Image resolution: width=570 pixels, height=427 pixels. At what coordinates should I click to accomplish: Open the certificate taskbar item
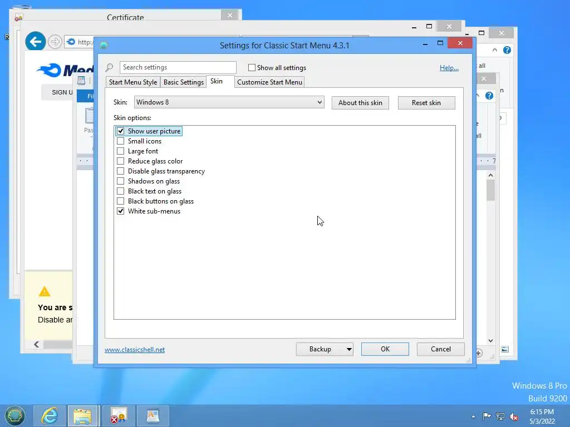[x=119, y=416]
